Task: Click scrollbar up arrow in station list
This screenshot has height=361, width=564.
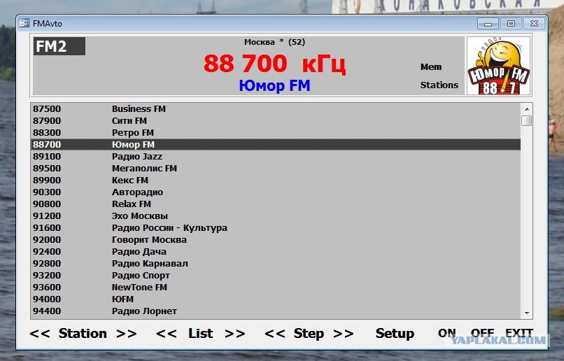Action: pyautogui.click(x=527, y=109)
